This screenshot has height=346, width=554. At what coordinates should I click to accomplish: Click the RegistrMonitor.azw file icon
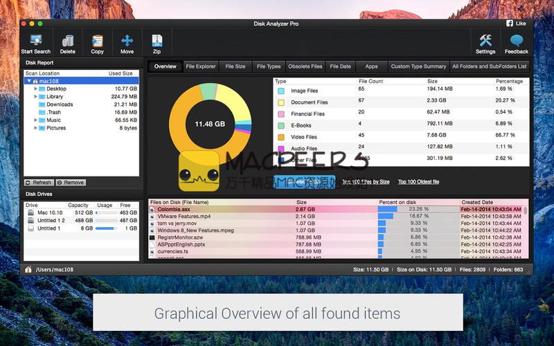(152, 237)
